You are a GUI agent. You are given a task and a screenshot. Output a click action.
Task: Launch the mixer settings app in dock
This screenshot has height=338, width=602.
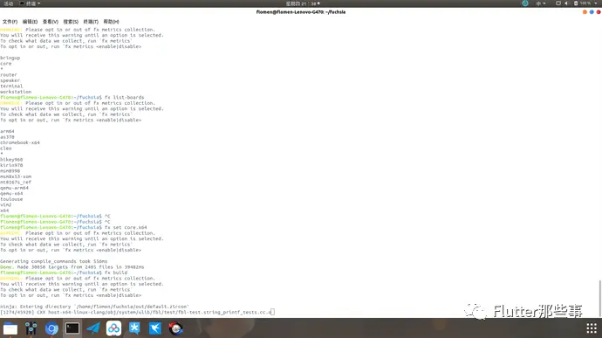point(31,328)
